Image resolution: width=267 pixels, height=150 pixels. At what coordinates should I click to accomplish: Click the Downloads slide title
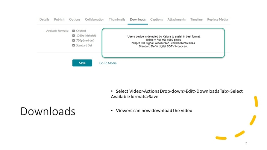pos(48,111)
